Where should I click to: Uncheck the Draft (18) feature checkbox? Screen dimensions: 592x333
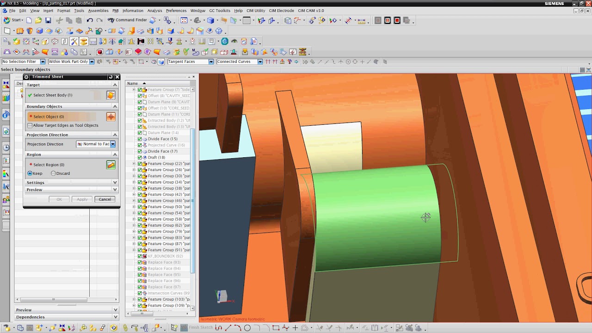click(140, 157)
